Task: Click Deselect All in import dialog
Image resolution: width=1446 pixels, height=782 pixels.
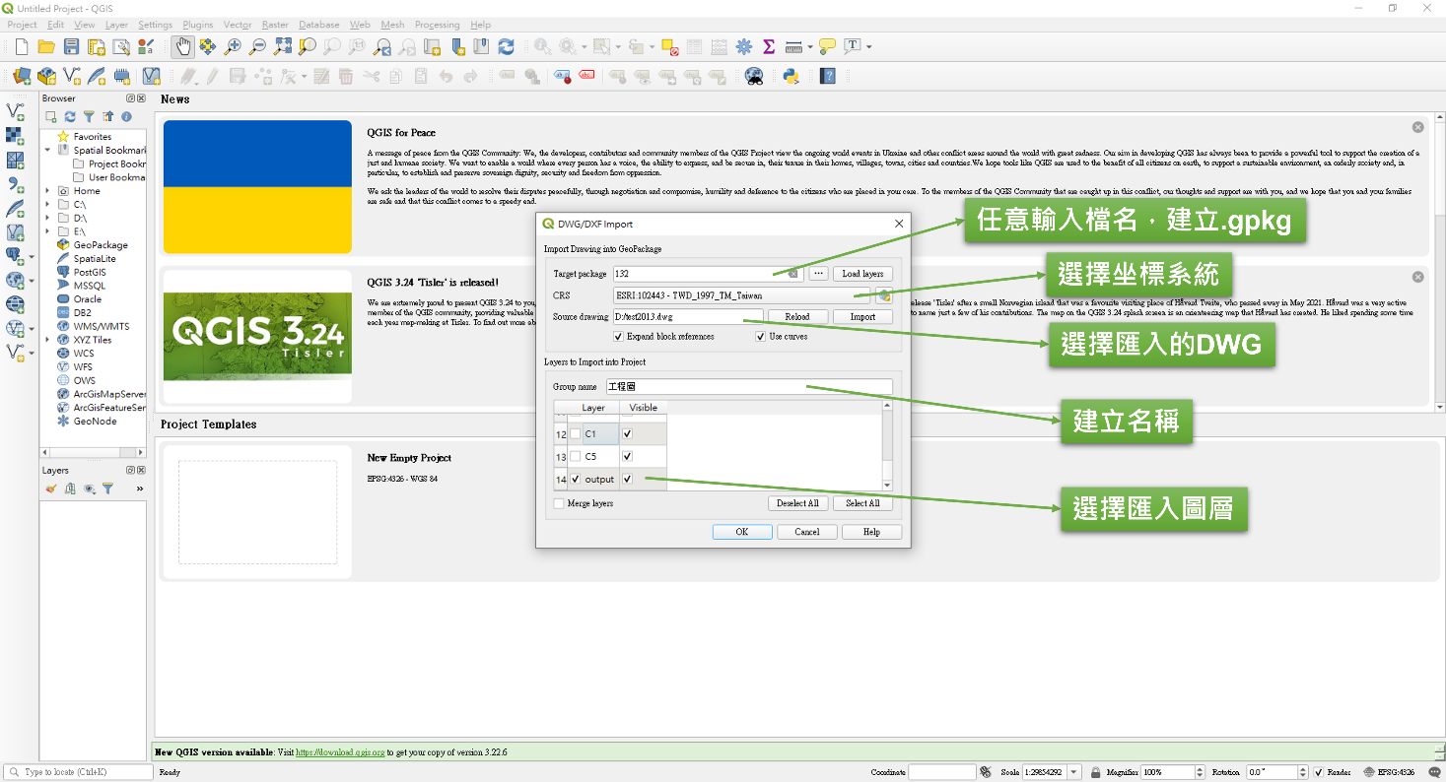Action: click(x=797, y=503)
